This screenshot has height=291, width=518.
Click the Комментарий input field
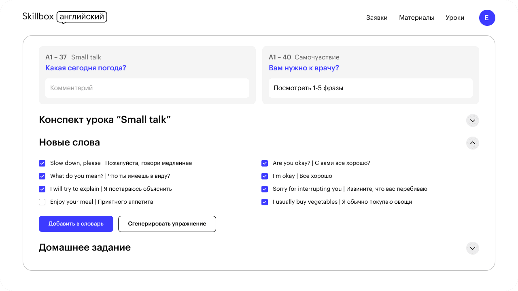(147, 88)
